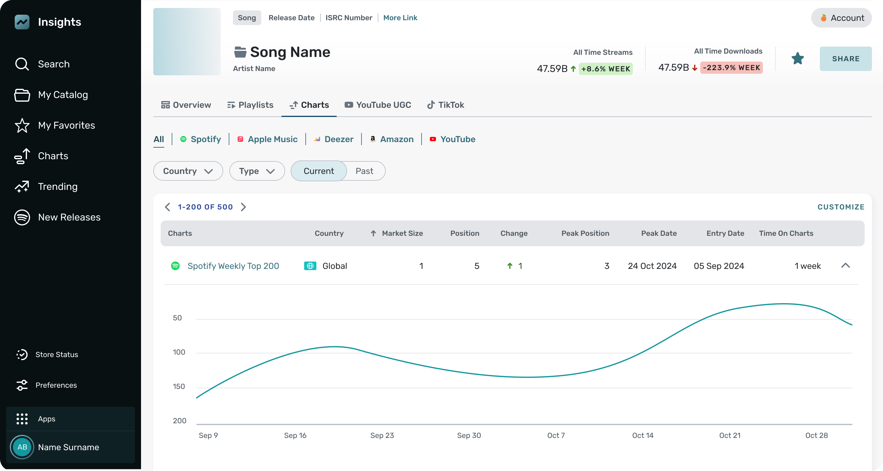
Task: Open the TikTok tab
Action: click(x=445, y=105)
